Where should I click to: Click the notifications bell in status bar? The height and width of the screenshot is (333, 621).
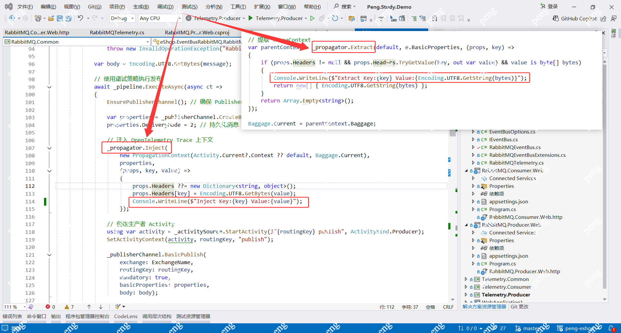click(x=611, y=328)
